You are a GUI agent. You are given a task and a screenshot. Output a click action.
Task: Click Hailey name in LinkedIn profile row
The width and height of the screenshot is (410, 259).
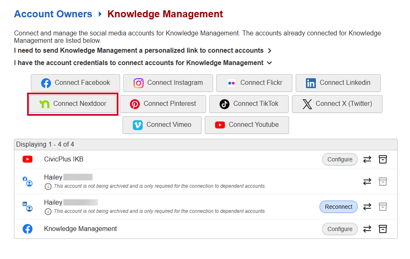coord(53,203)
